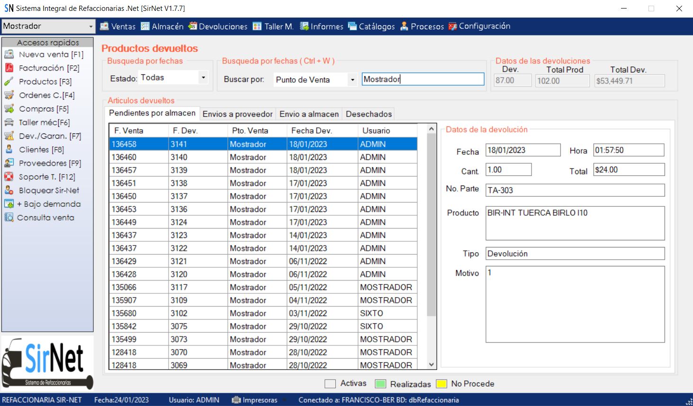Click the Catálogos menu icon

352,26
